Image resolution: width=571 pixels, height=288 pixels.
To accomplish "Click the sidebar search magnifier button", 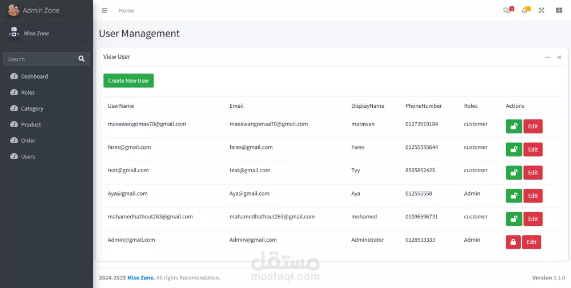I will point(82,59).
